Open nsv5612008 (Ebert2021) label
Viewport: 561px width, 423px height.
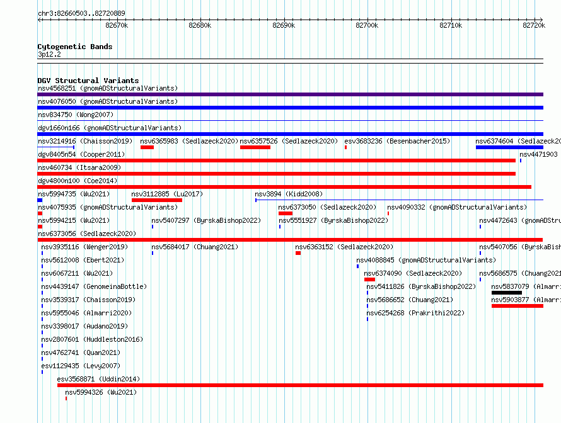83,260
